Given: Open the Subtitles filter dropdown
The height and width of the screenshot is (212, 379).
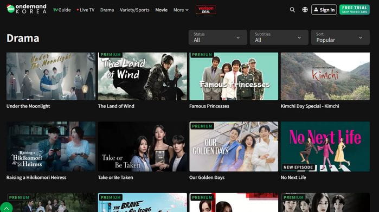Looking at the screenshot, I should point(279,37).
